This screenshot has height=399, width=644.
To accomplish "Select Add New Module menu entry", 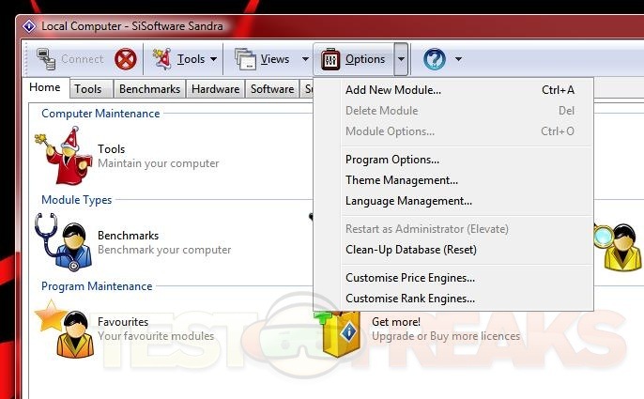I will 392,90.
